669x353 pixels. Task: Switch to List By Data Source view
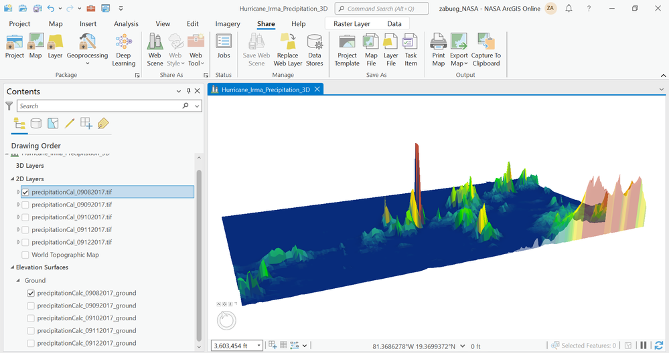pos(36,123)
